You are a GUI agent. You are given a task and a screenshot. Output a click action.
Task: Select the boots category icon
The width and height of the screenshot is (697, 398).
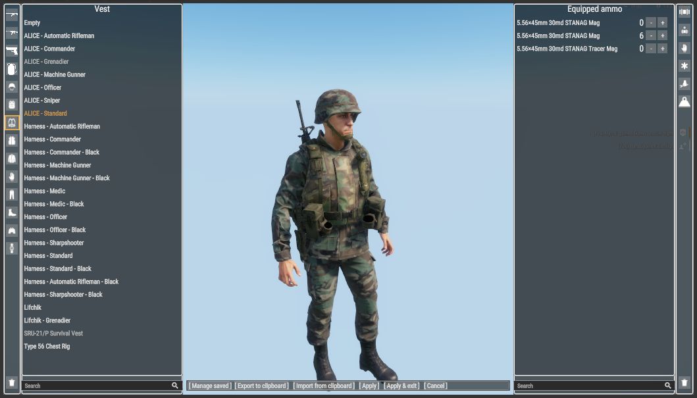12,212
